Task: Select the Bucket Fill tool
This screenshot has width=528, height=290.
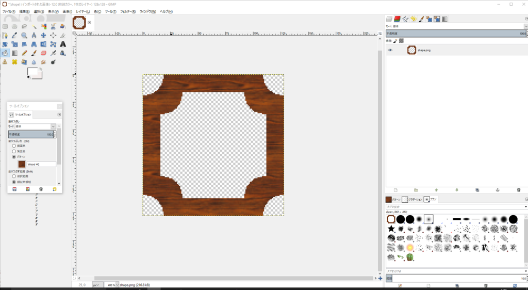Action: coord(5,53)
